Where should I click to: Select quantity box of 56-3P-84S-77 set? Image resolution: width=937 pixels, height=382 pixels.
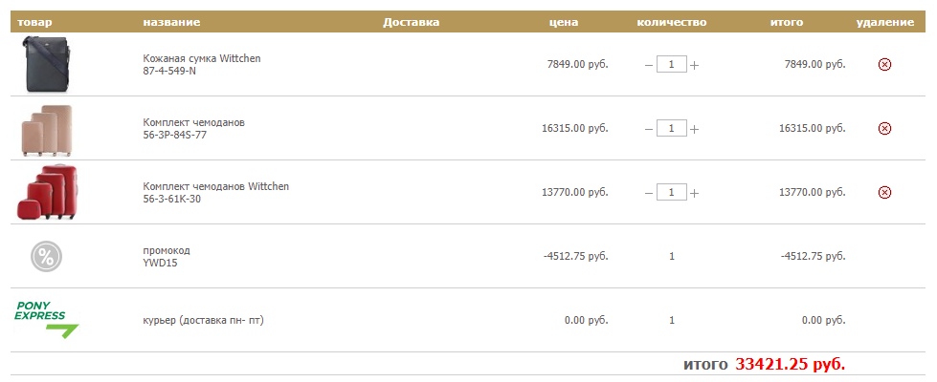(672, 128)
